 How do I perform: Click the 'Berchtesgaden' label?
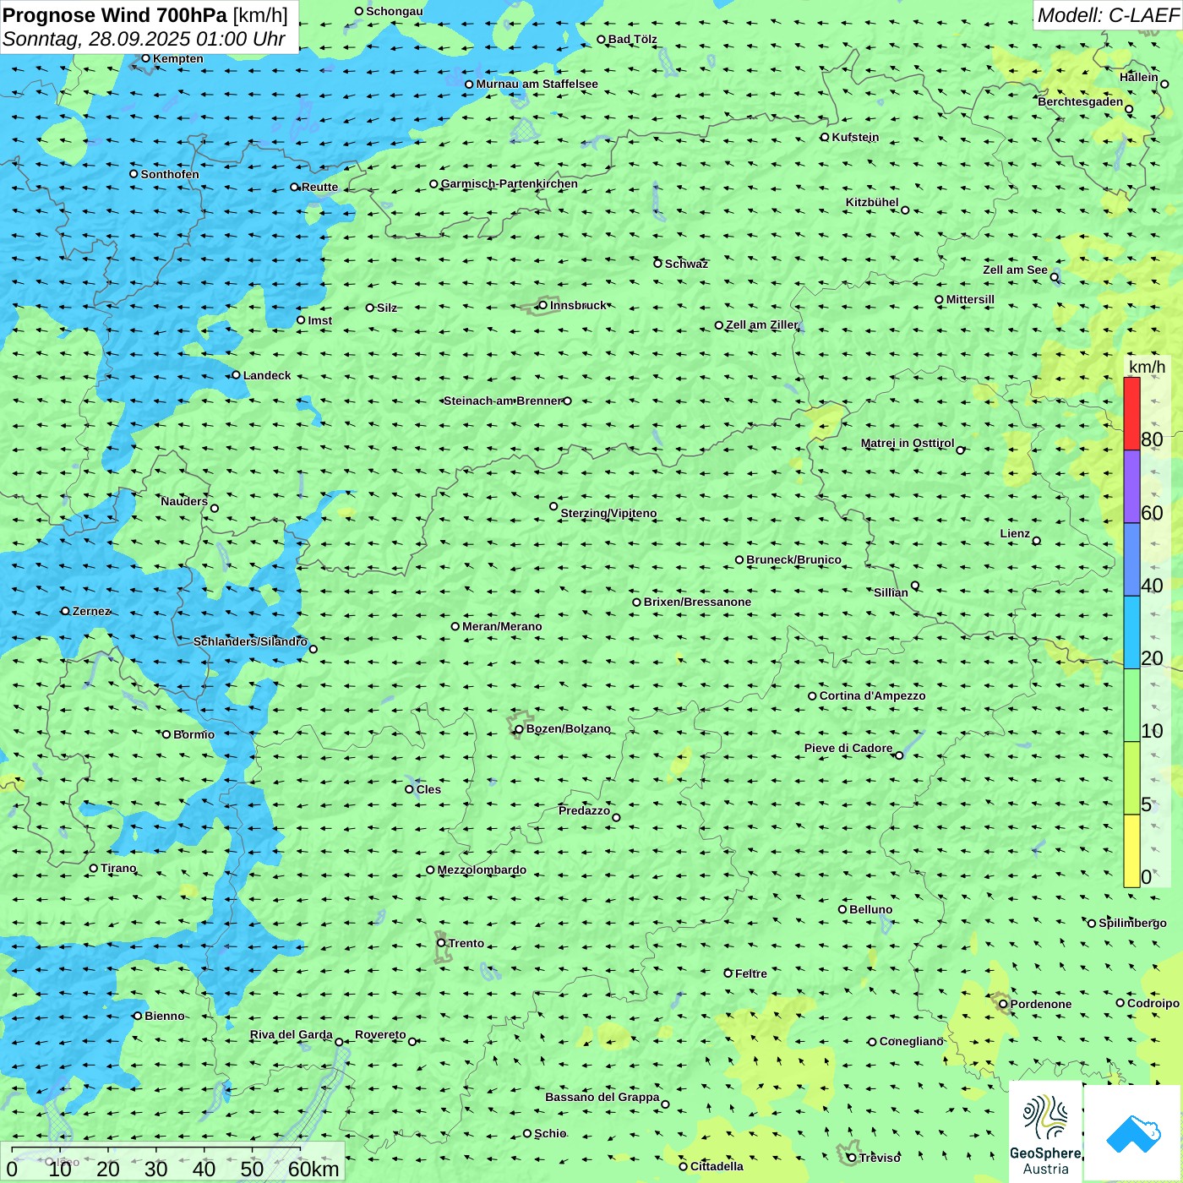(1081, 101)
